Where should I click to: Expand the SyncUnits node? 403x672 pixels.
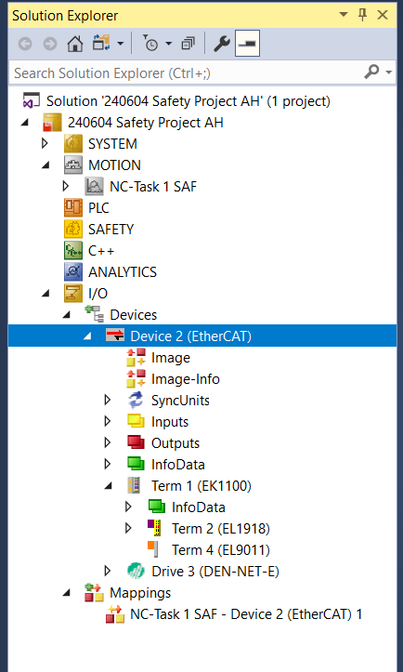(107, 401)
